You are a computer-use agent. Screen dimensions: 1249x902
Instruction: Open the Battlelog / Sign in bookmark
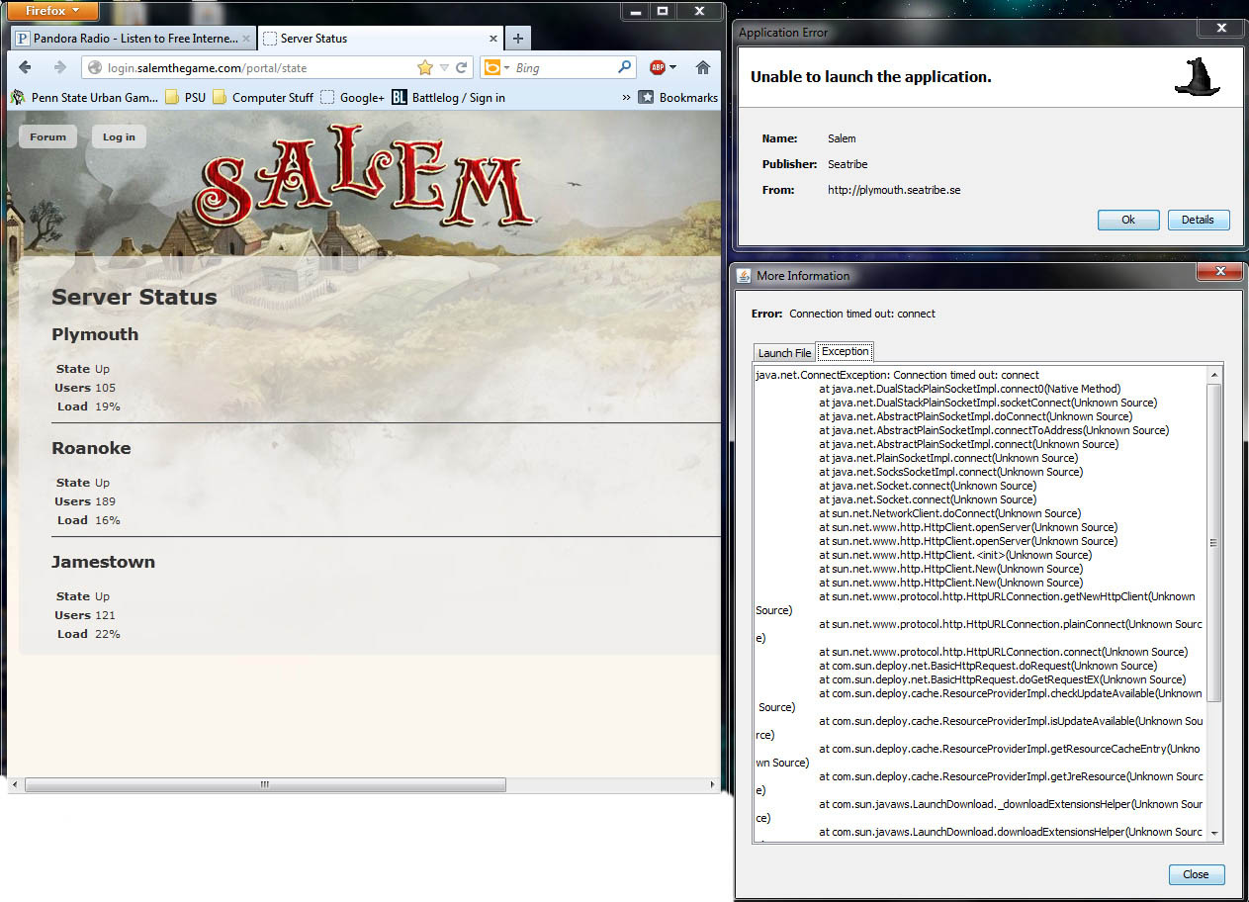coord(449,97)
